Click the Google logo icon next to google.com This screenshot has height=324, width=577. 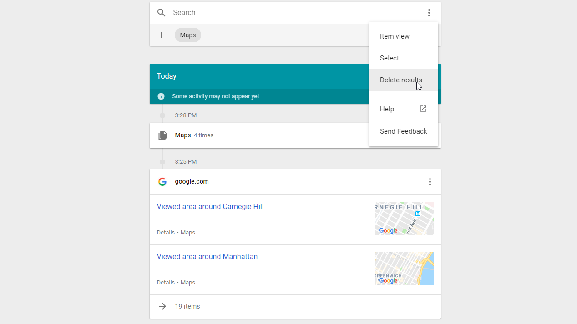(162, 181)
